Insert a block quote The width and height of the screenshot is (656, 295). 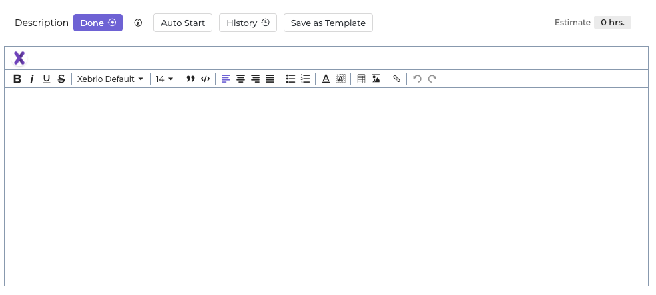190,79
